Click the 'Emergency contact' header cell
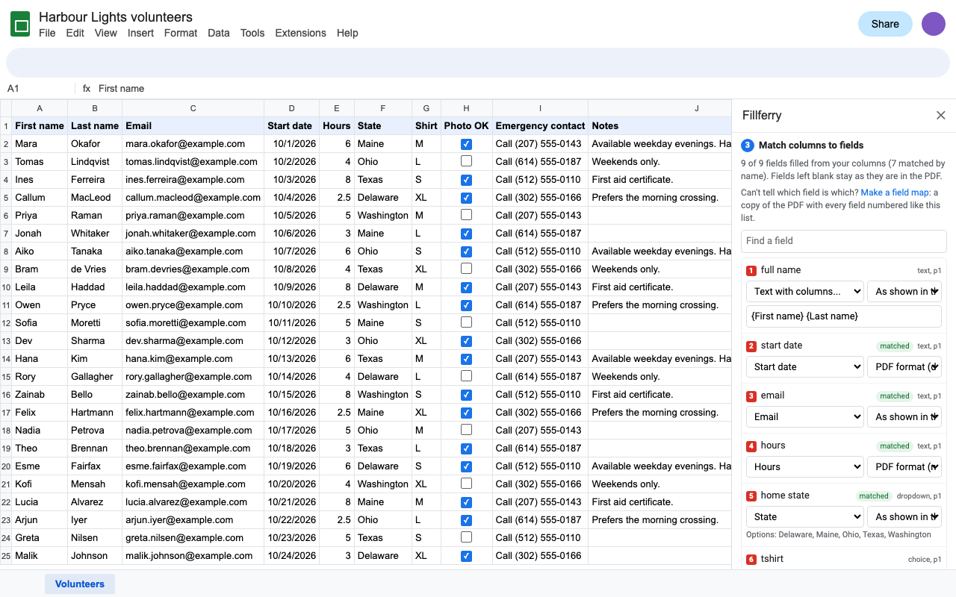Image resolution: width=956 pixels, height=597 pixels. 540,126
